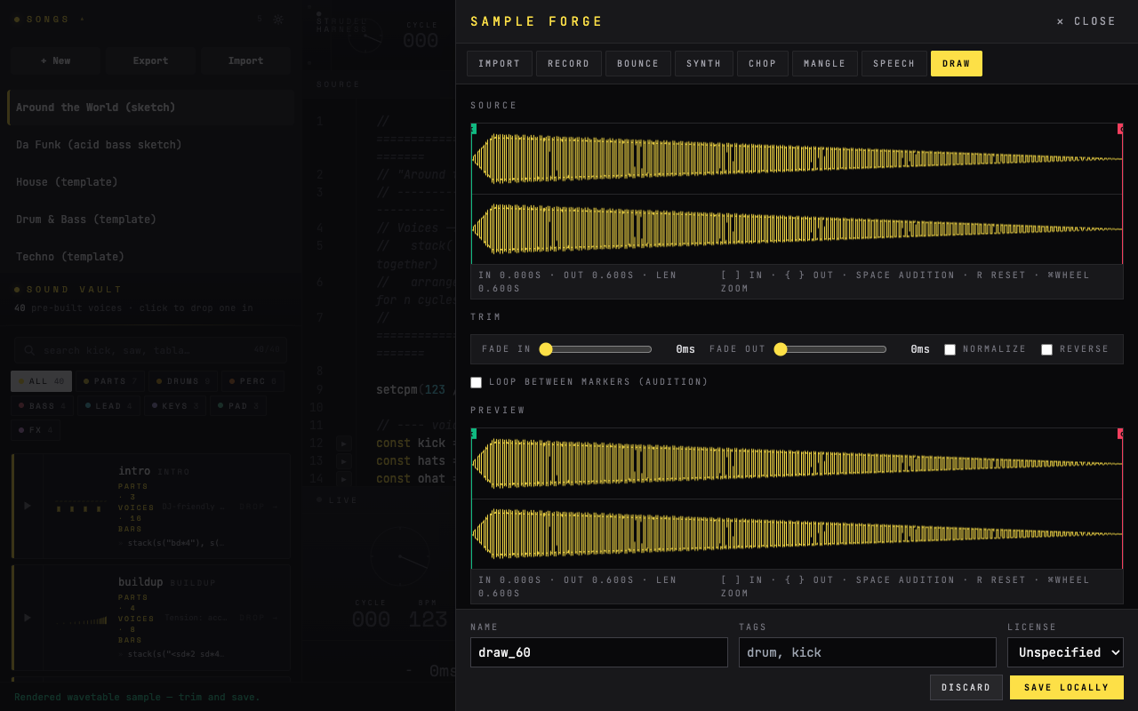Collapse the Songs panel caret
The height and width of the screenshot is (711, 1138).
click(83, 19)
